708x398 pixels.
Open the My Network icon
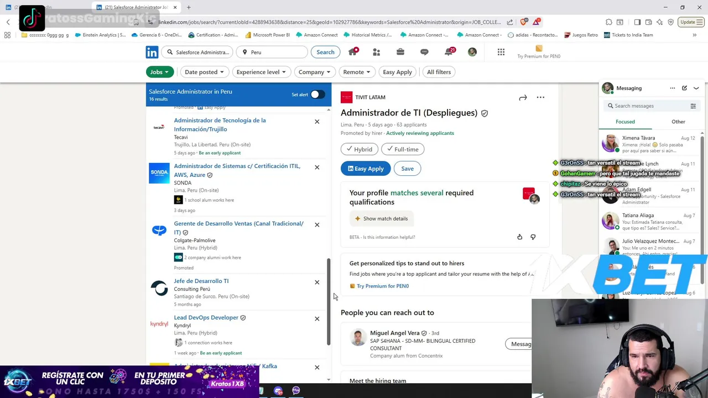click(x=376, y=52)
